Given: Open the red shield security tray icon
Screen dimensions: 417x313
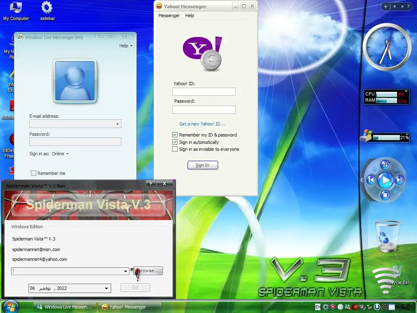Looking at the screenshot, I should point(333,307).
